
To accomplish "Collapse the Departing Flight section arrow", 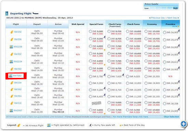I will pos(7,14).
